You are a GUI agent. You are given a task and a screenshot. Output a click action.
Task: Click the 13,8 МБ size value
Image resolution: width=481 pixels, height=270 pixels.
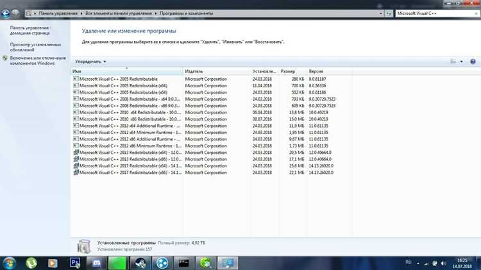[296, 112]
